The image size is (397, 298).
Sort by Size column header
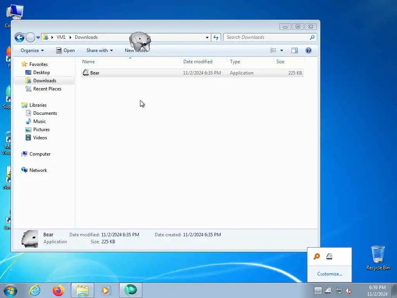click(280, 62)
